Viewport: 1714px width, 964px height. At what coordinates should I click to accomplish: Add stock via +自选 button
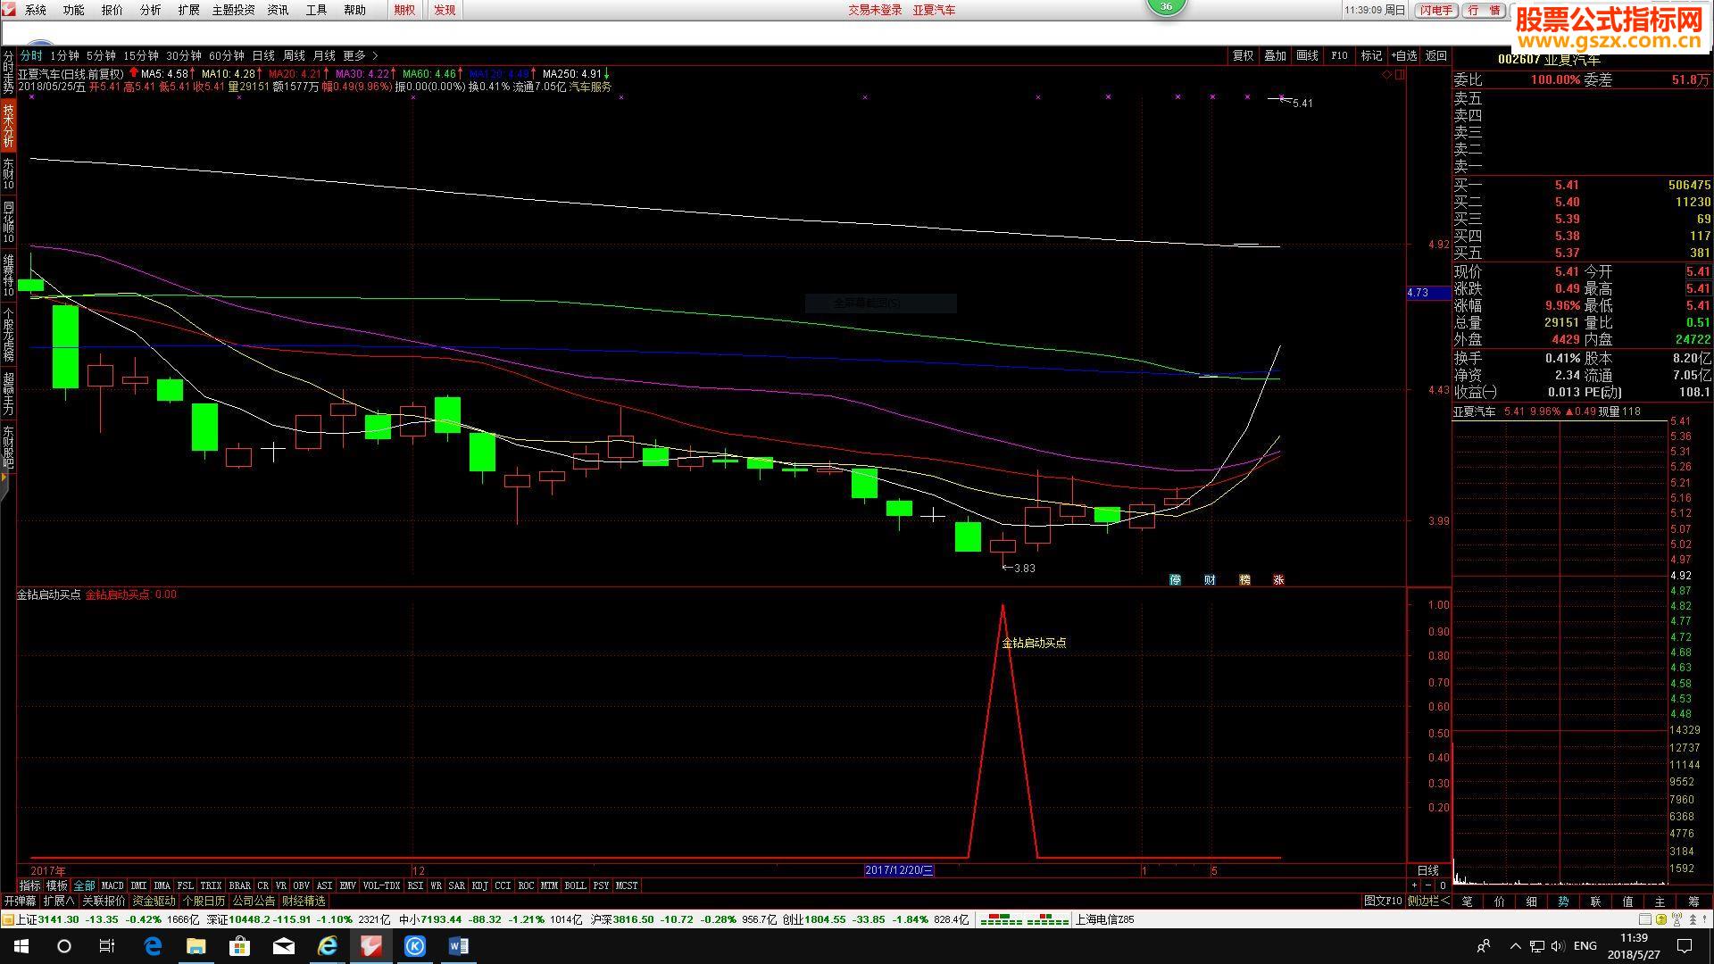pos(1404,55)
